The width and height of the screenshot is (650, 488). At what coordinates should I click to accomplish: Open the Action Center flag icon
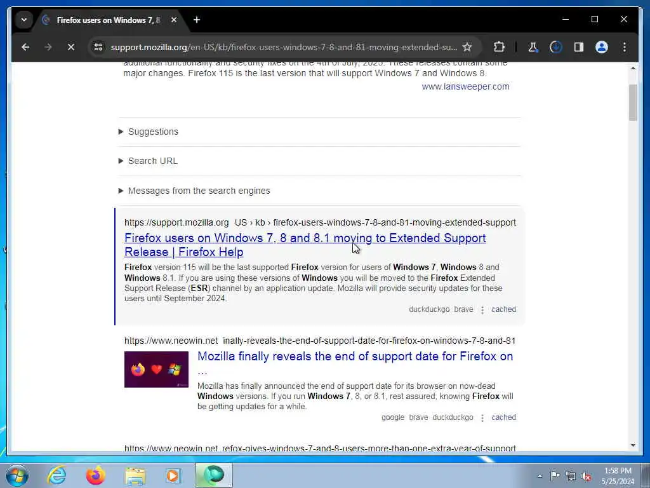coord(555,475)
